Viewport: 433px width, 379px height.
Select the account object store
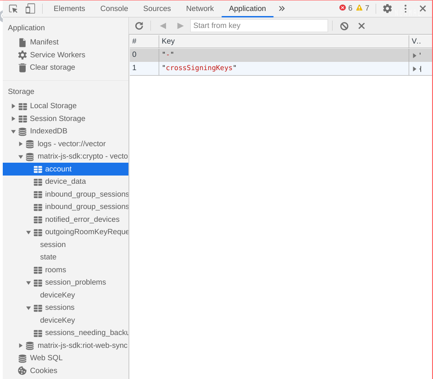click(x=66, y=169)
